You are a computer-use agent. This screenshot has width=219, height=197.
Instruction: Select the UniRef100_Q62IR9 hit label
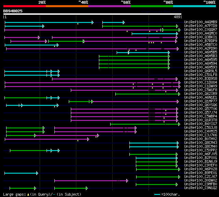[x=201, y=94]
